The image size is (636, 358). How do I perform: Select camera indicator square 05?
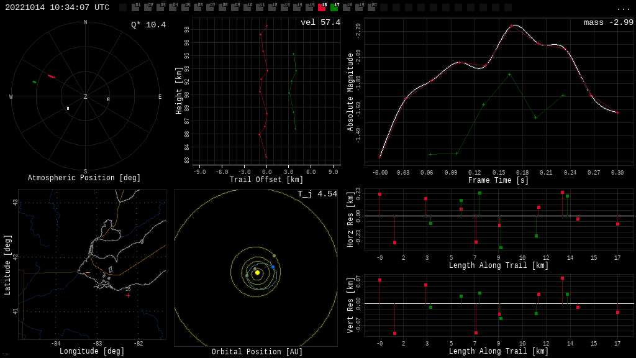click(185, 7)
